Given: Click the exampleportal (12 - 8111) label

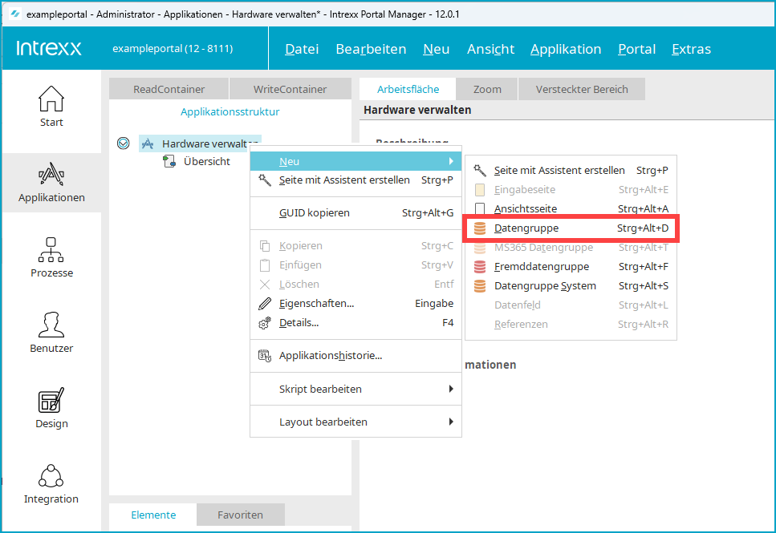Looking at the screenshot, I should click(173, 48).
